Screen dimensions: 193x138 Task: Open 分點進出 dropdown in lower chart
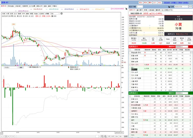11,68
